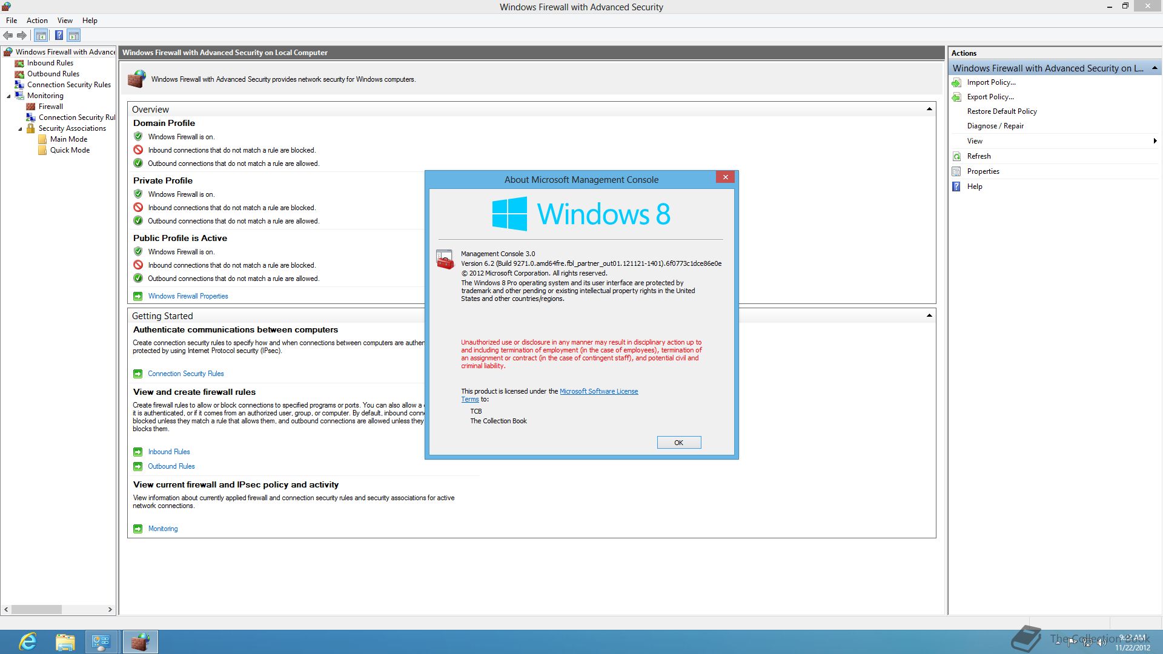This screenshot has width=1163, height=654.
Task: Click OK in the About dialog
Action: click(679, 443)
